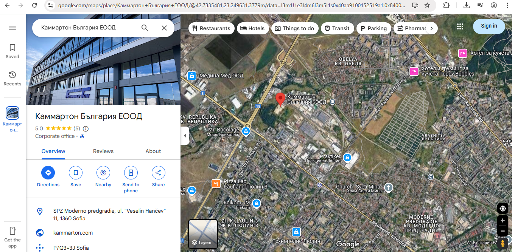
Task: Click Send to phone icon
Action: click(x=131, y=173)
